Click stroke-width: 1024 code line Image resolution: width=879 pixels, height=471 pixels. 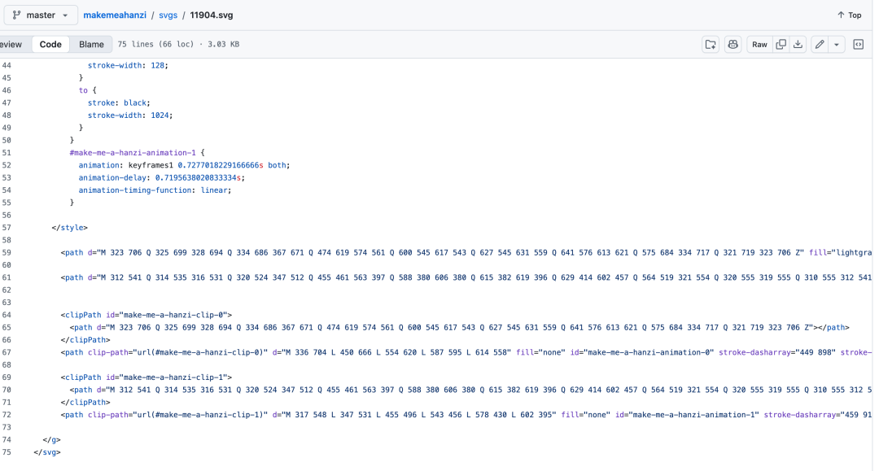point(130,115)
